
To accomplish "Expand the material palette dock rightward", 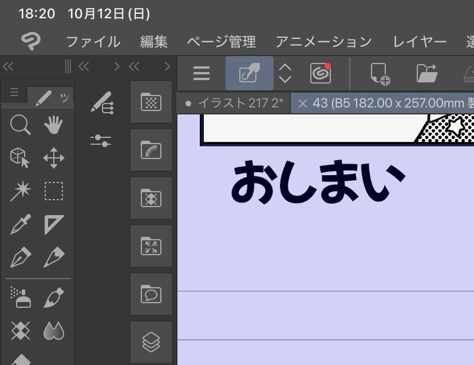I will pyautogui.click(x=167, y=66).
